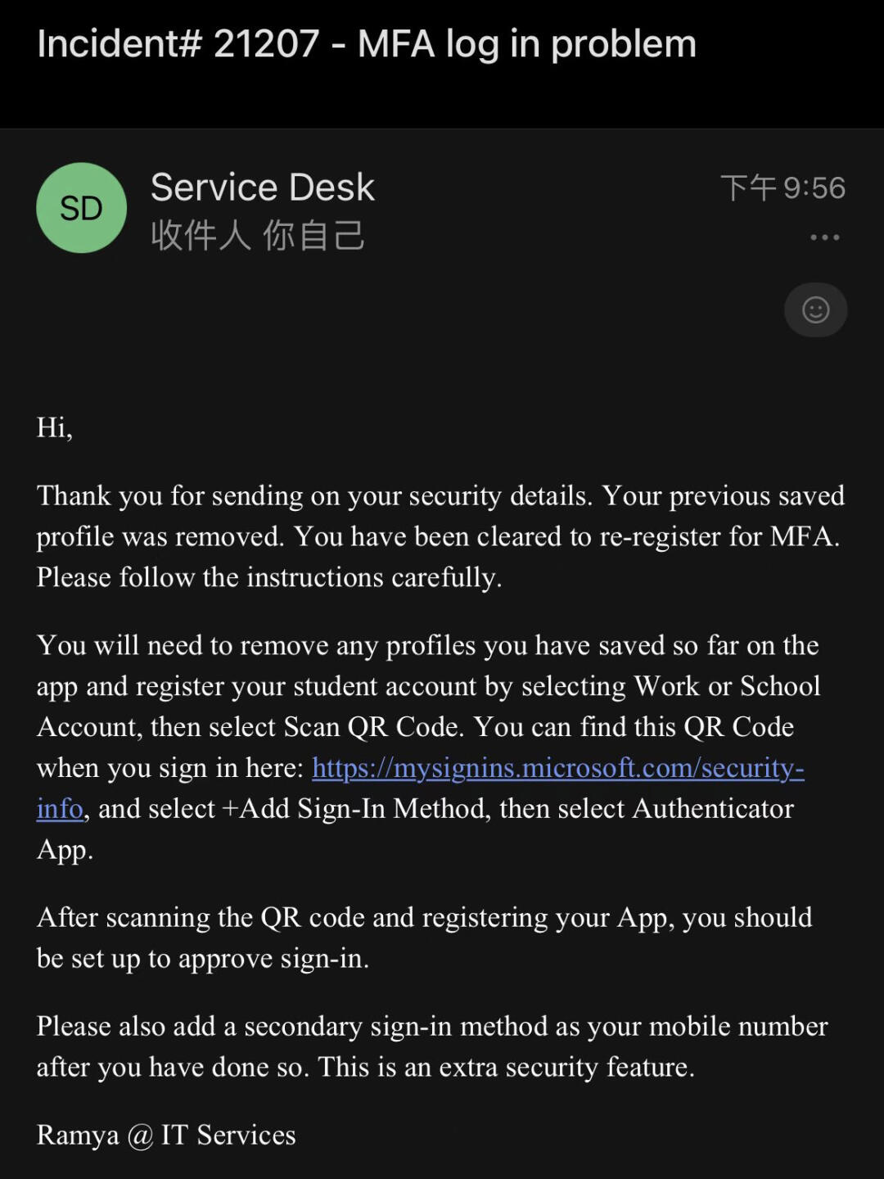This screenshot has width=884, height=1179.
Task: Open the mysignins.microsoft.com security link
Action: pyautogui.click(x=557, y=768)
